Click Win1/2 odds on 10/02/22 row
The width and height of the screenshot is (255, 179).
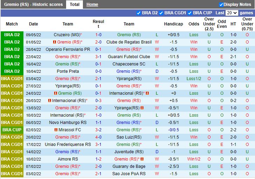pyautogui.click(x=194, y=159)
